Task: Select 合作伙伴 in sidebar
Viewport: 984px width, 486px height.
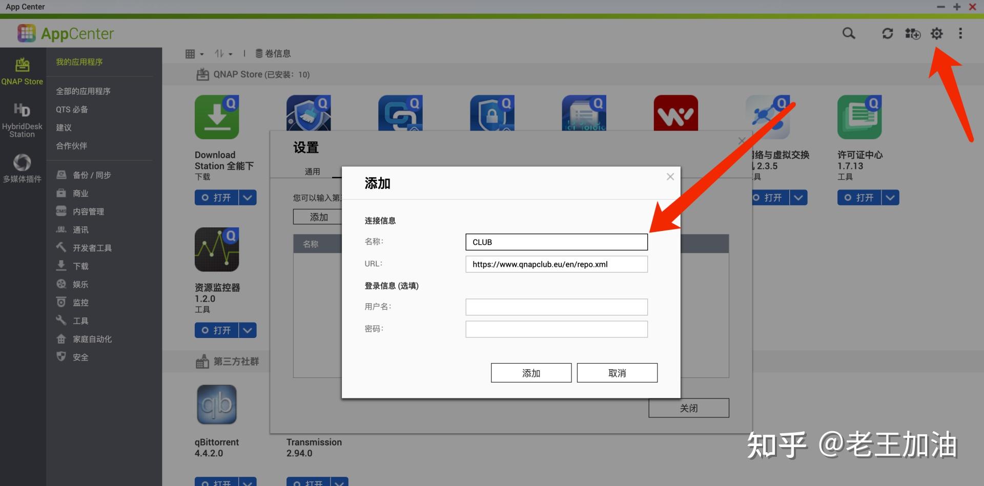Action: (x=71, y=146)
